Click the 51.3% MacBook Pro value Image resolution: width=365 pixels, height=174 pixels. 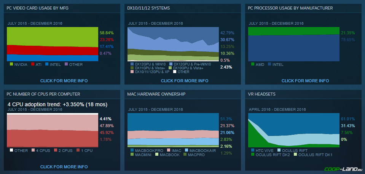tap(226, 119)
